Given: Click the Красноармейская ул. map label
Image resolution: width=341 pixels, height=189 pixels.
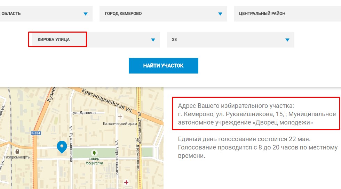Looking at the screenshot, I should 107,100.
